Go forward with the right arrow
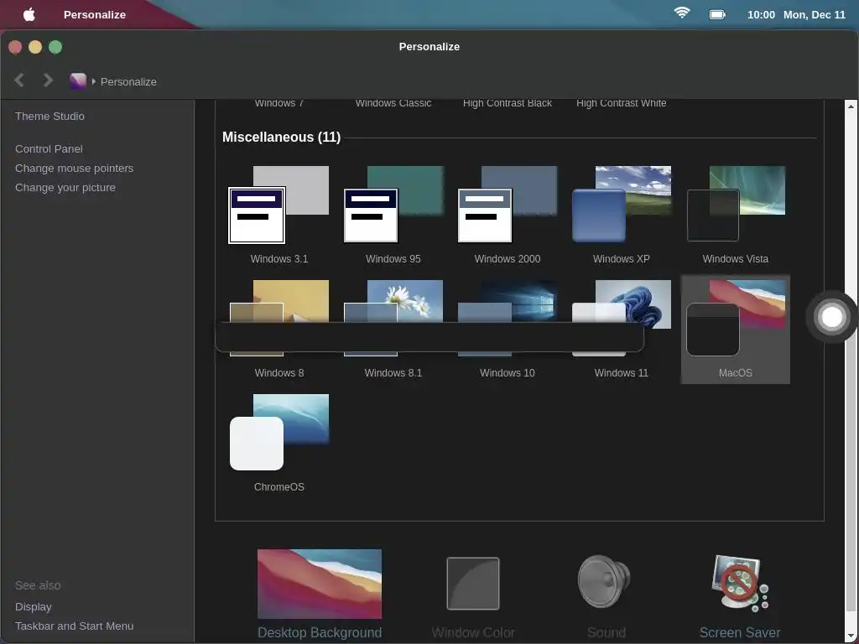Viewport: 859px width, 644px height. click(48, 80)
